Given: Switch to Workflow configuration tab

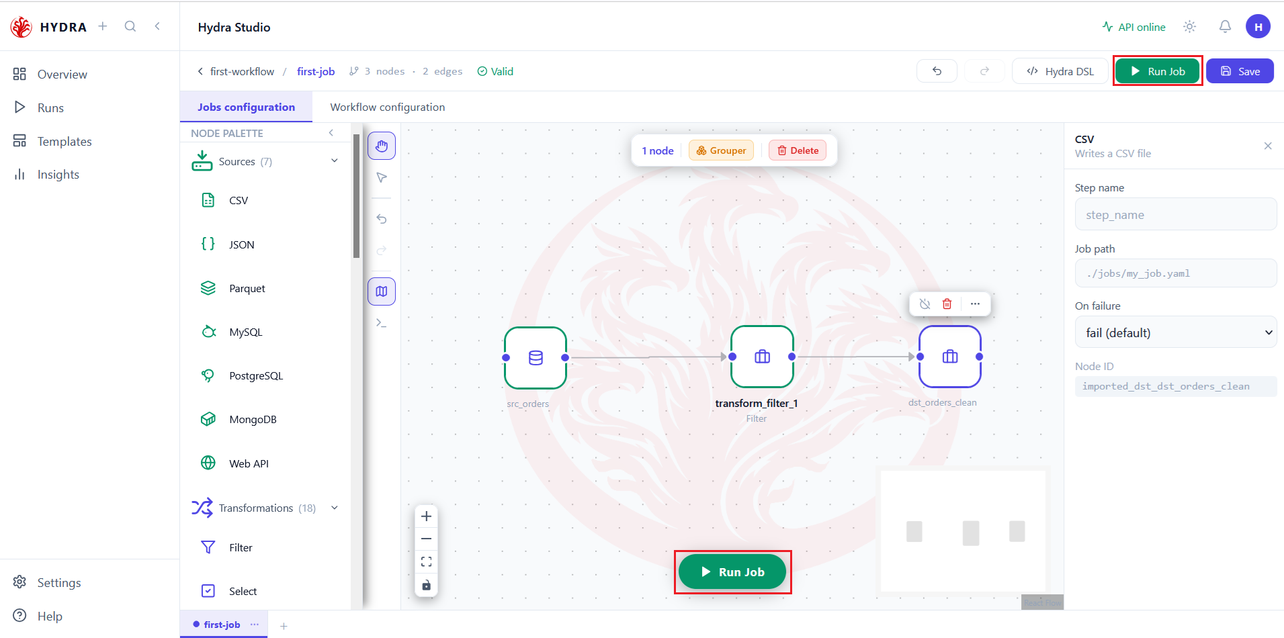Looking at the screenshot, I should [x=388, y=107].
